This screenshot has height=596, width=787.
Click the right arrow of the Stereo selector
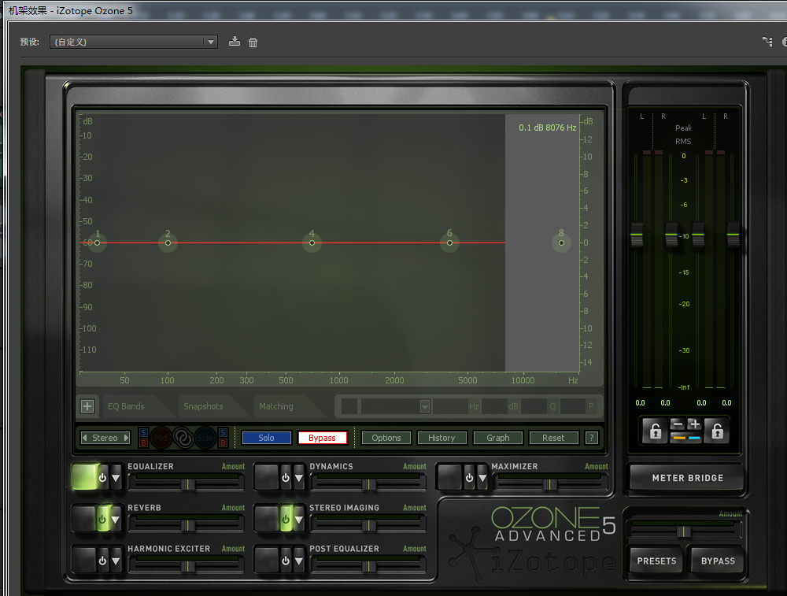coord(127,438)
